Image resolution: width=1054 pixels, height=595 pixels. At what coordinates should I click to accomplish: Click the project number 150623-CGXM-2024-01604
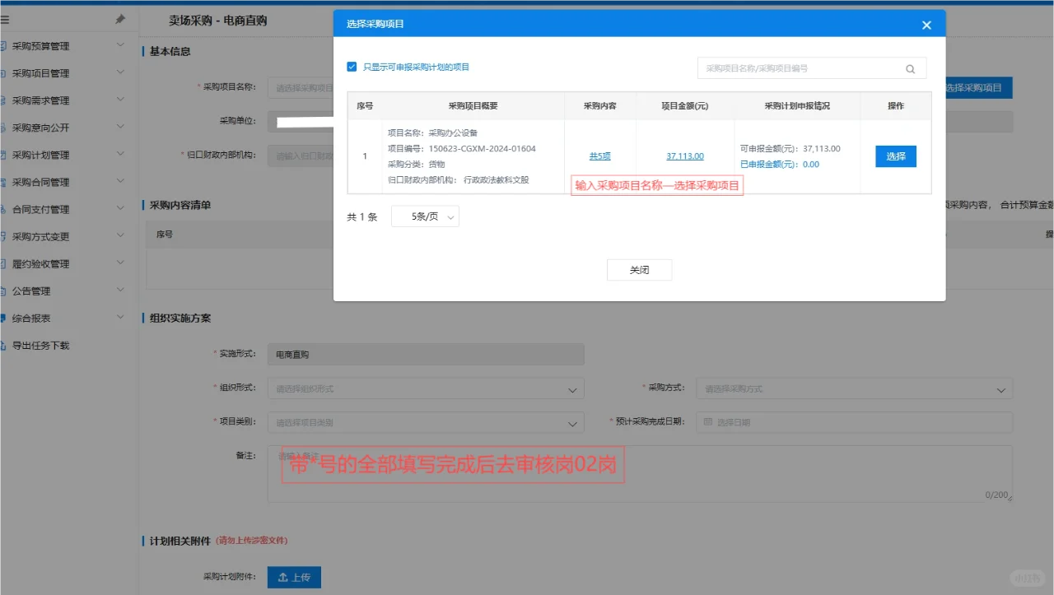(x=483, y=149)
